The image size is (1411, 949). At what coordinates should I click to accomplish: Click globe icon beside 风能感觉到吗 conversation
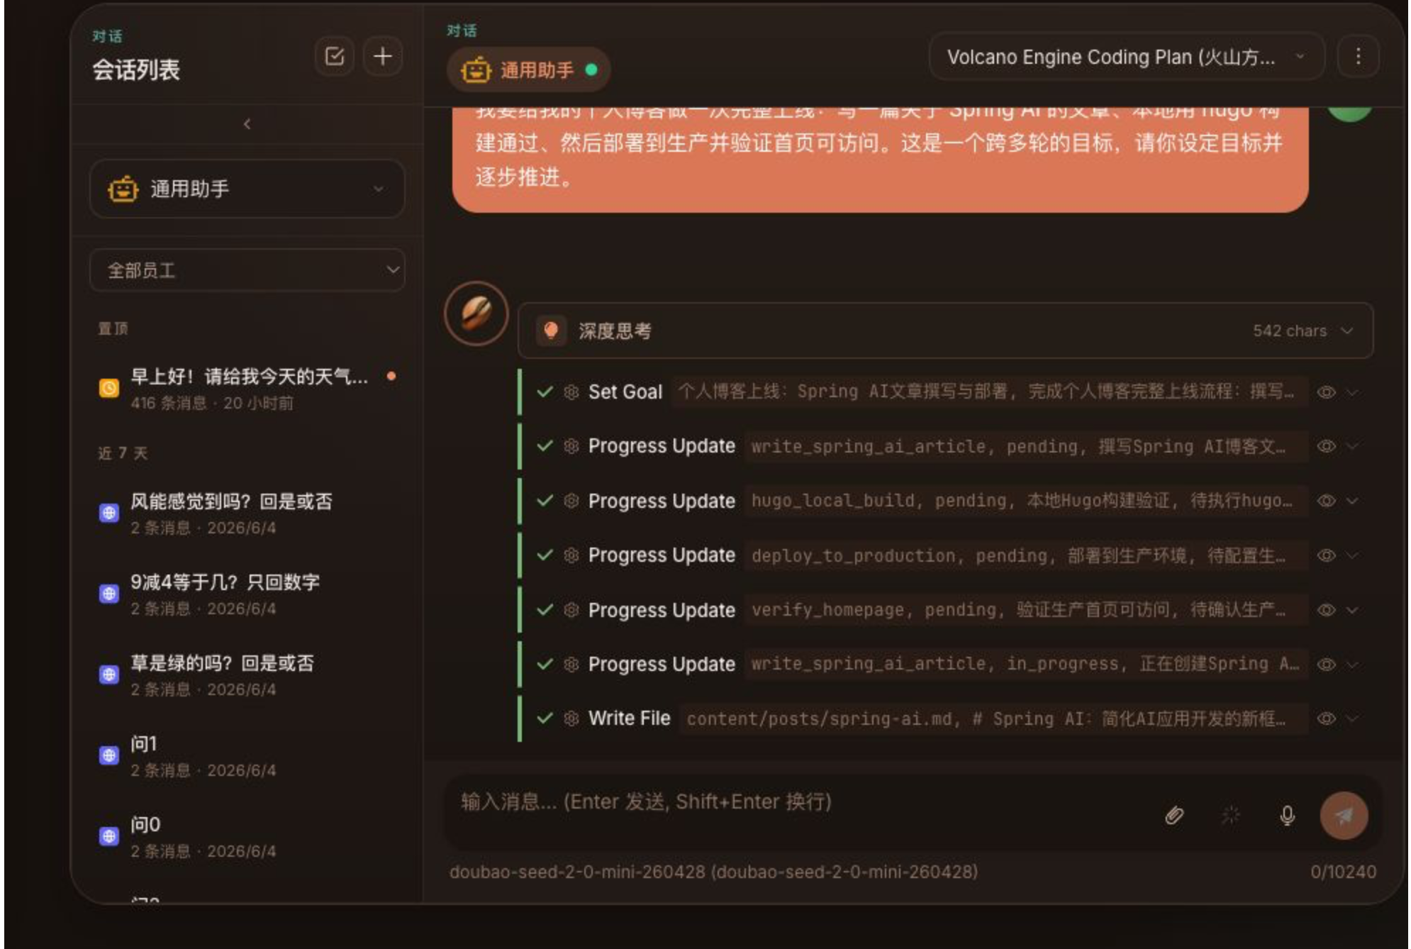click(x=109, y=512)
